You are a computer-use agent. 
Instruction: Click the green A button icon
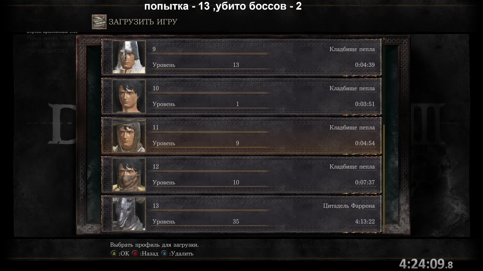click(x=114, y=254)
